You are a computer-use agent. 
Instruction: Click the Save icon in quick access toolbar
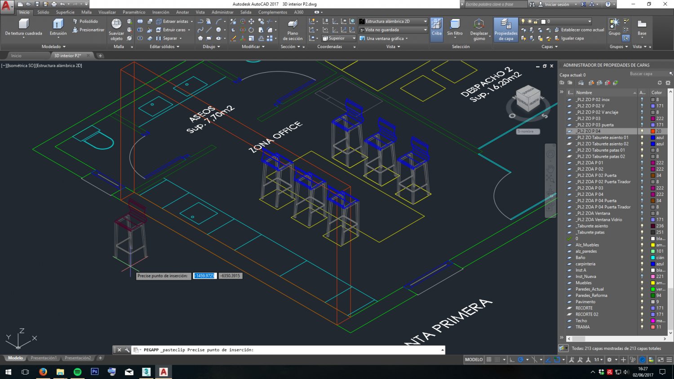[37, 4]
